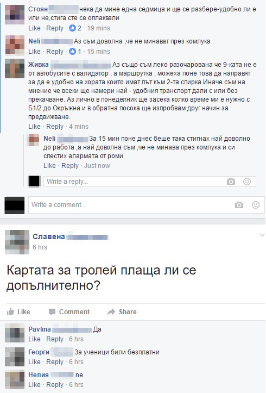Open Славена's profile picture thumbnail

point(17,242)
